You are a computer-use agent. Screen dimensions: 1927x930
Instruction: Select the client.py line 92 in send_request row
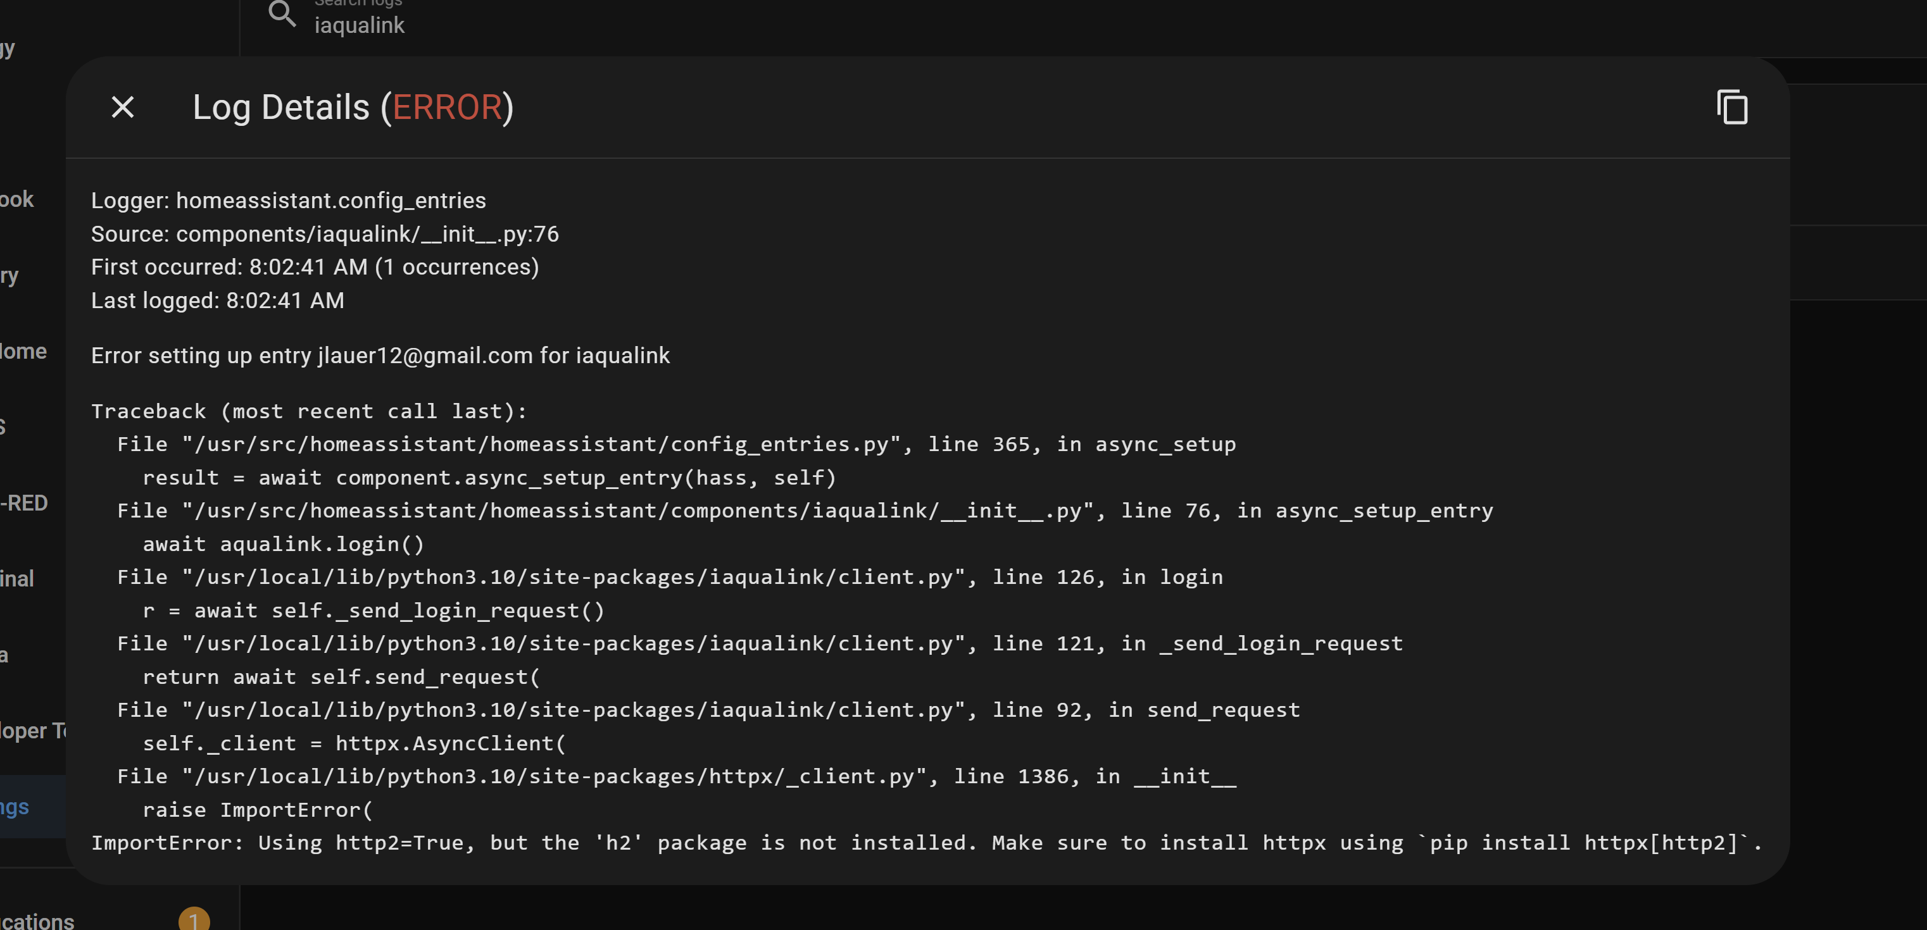tap(708, 710)
